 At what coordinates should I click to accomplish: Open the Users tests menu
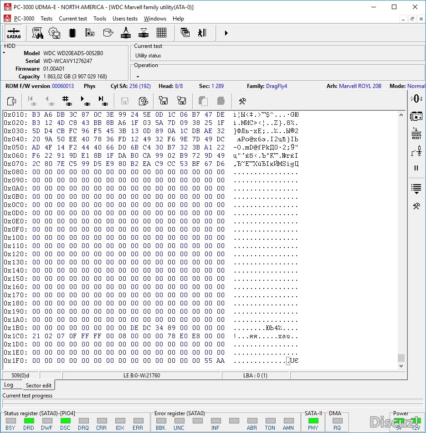tap(125, 19)
